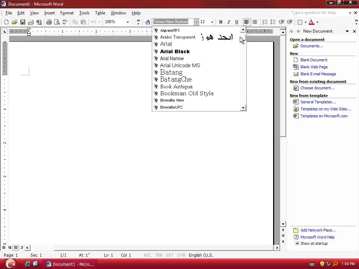359x269 pixels.
Task: Toggle Bold formatting
Action: click(221, 22)
